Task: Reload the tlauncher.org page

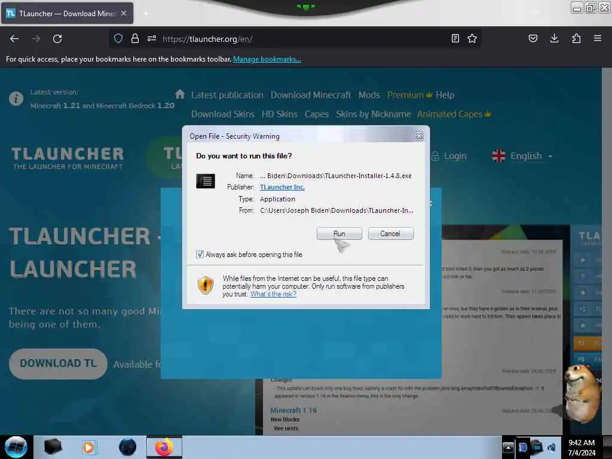Action: (x=57, y=39)
